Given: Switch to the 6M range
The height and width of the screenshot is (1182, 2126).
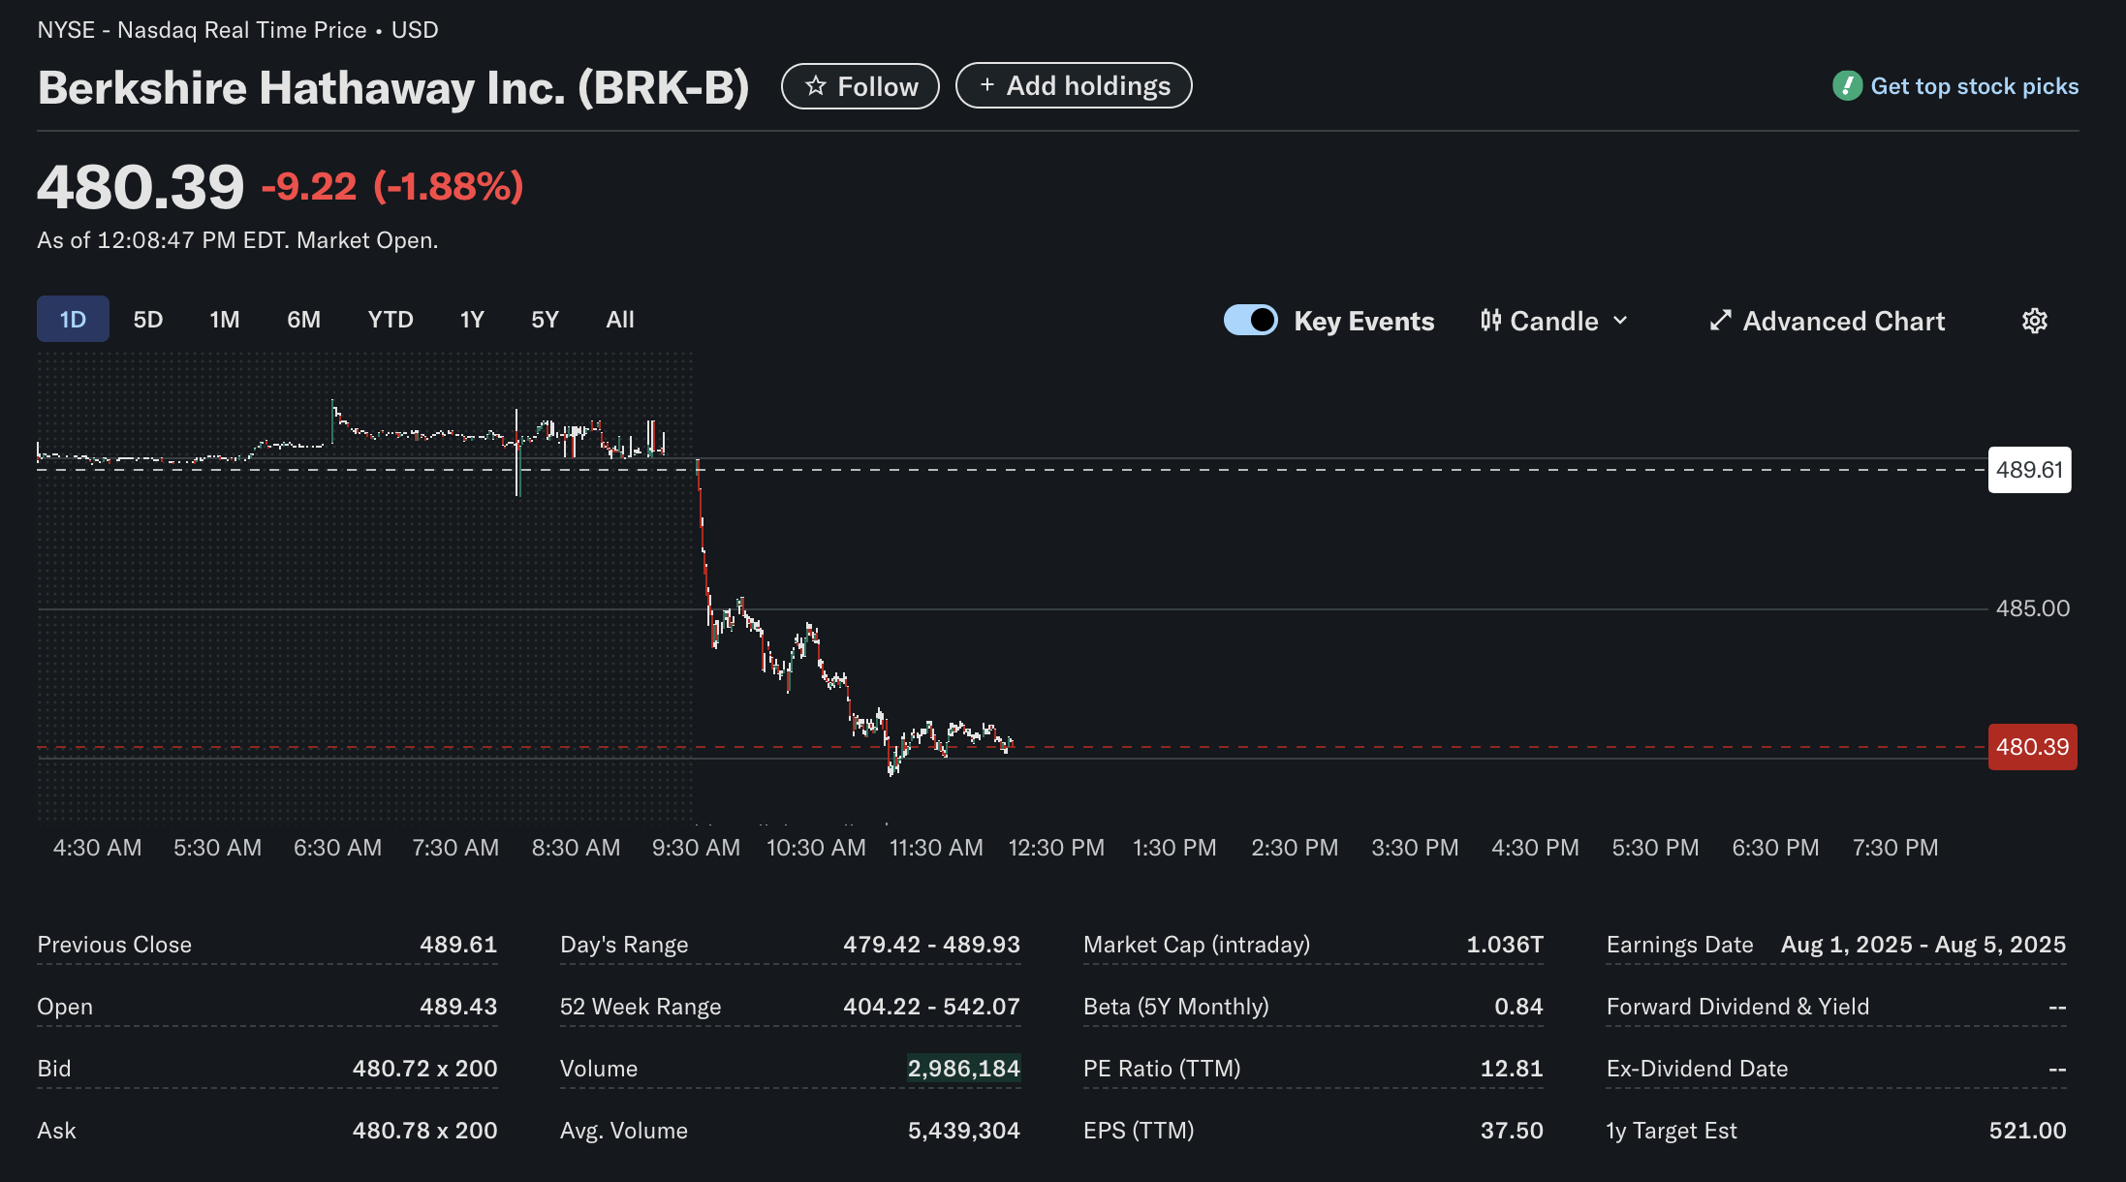Looking at the screenshot, I should [x=303, y=320].
